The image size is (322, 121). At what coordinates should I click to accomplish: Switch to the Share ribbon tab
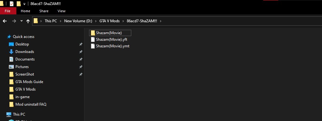44,11
